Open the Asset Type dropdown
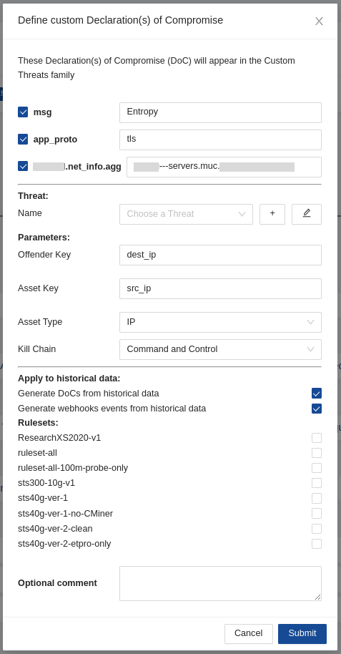Screen dimensions: 341x654 (x=220, y=322)
